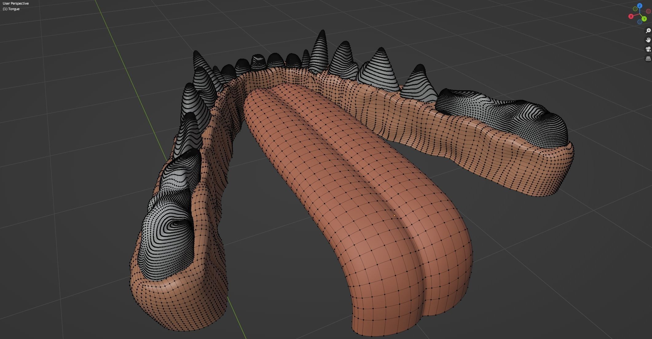Snap view to the negative X axis circle
The image size is (652, 339).
[648, 11]
